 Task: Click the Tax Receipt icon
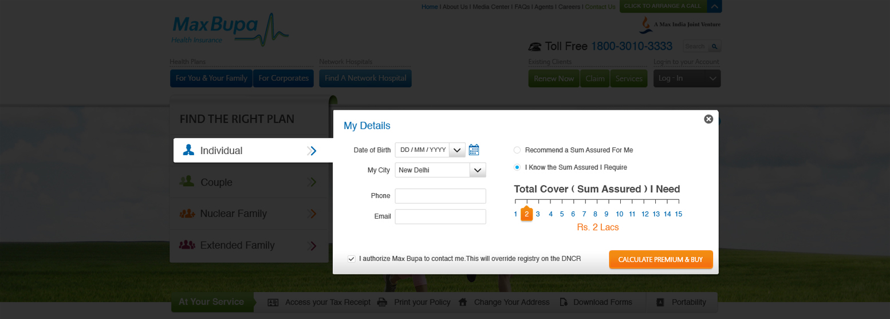[x=273, y=302]
